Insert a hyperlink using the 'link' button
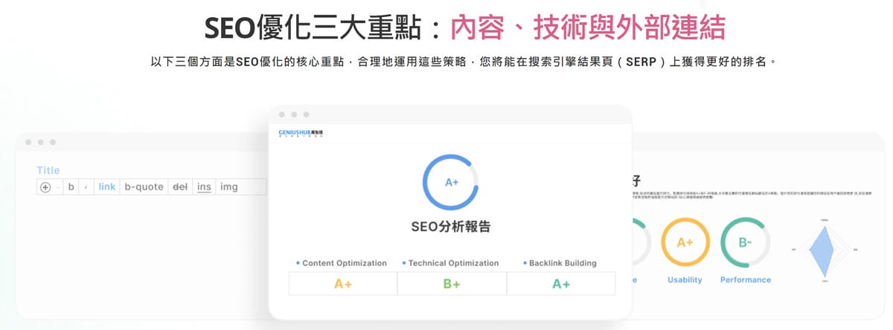 tap(107, 187)
